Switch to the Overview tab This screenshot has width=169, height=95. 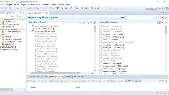[31, 77]
